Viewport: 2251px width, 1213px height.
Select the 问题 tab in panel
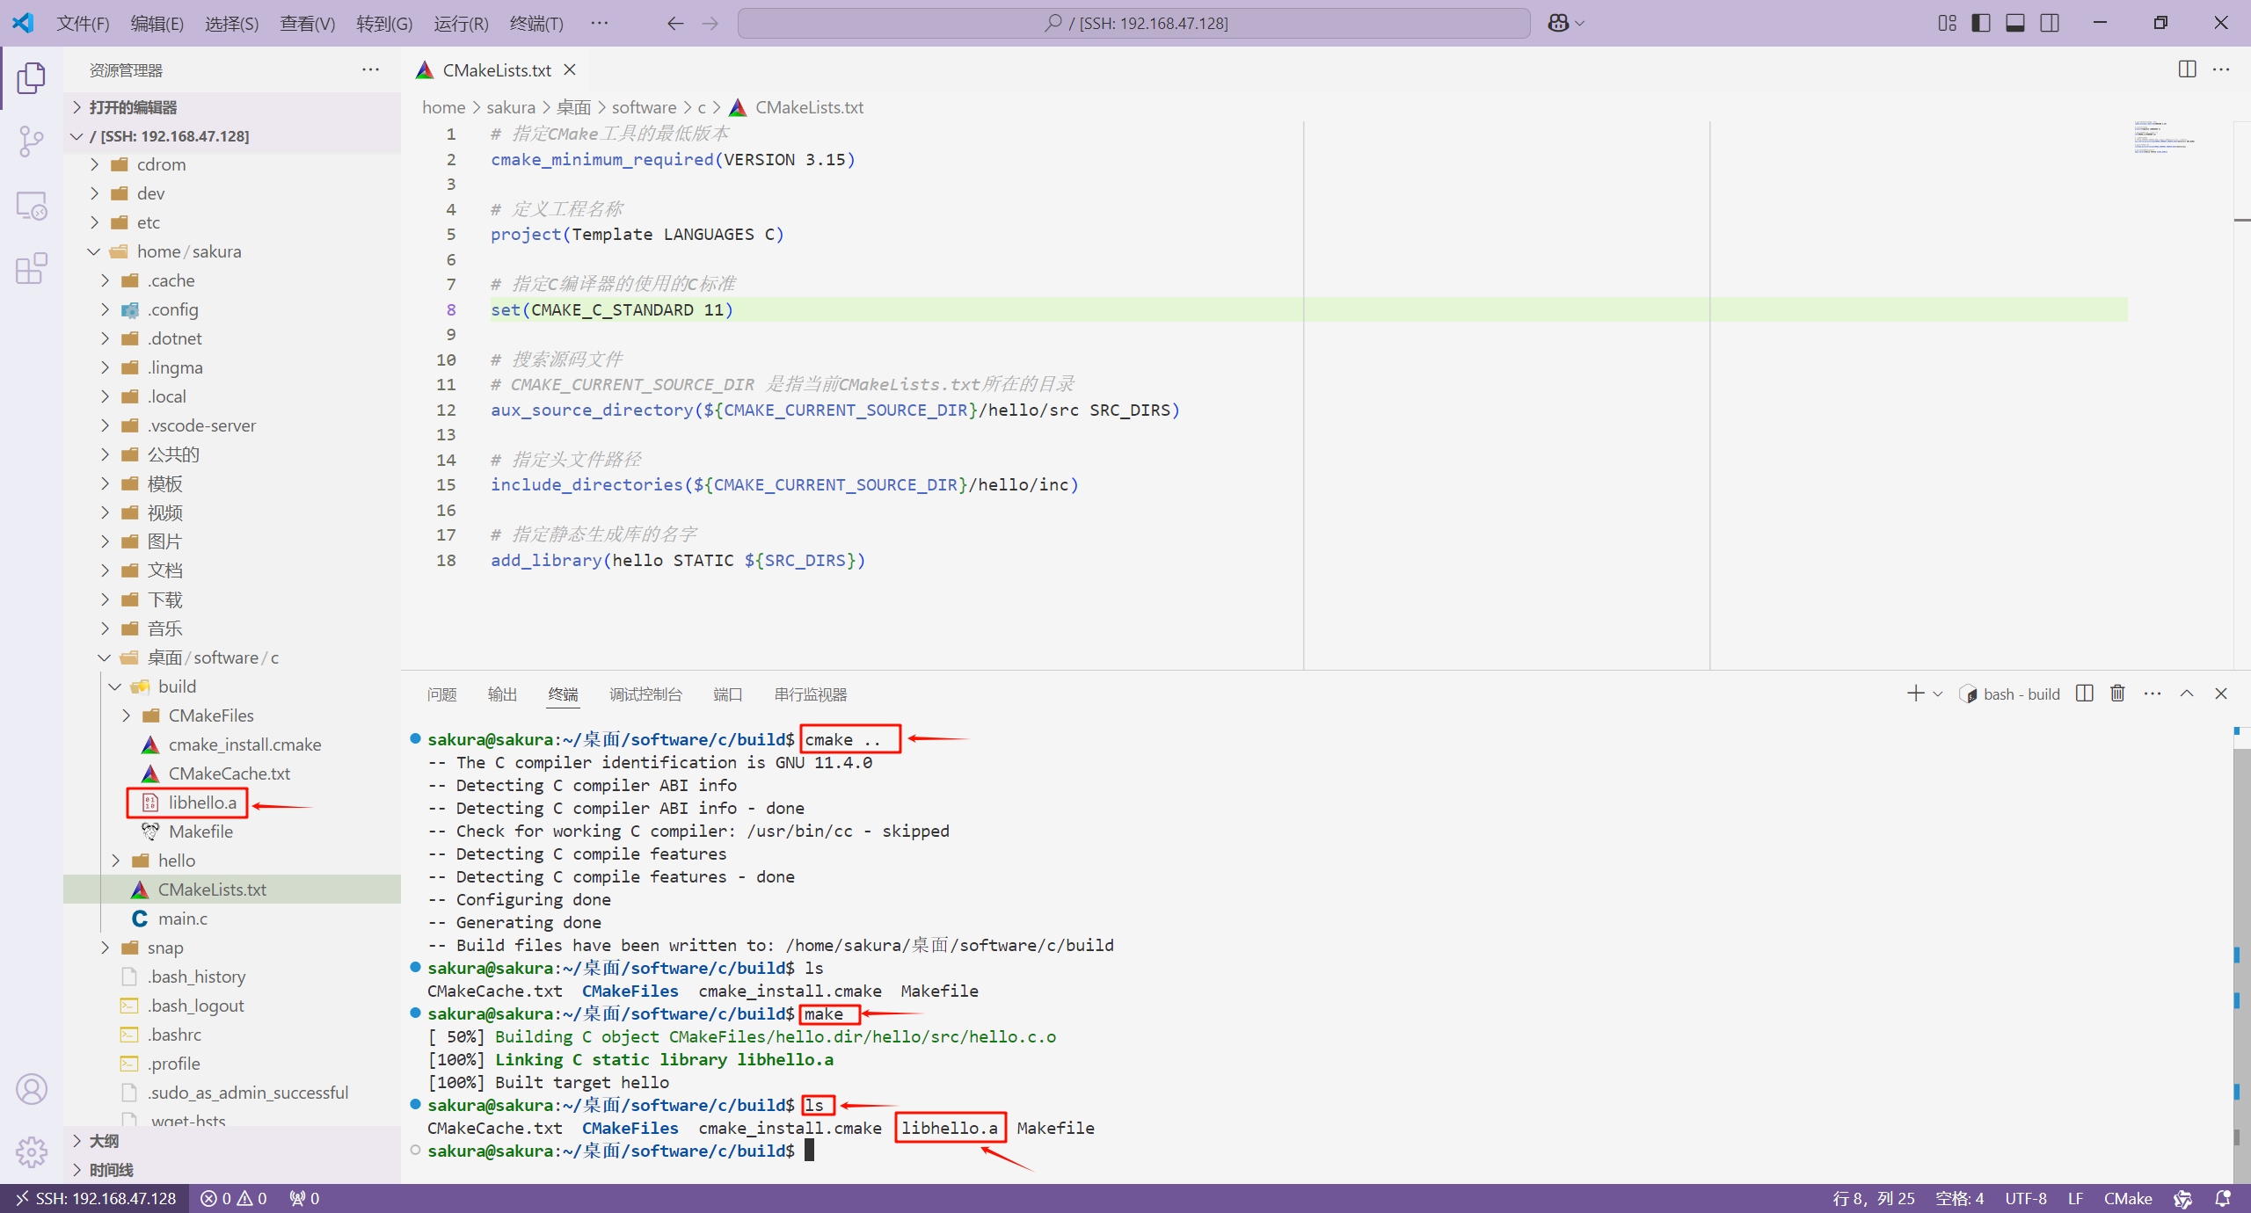click(x=442, y=692)
